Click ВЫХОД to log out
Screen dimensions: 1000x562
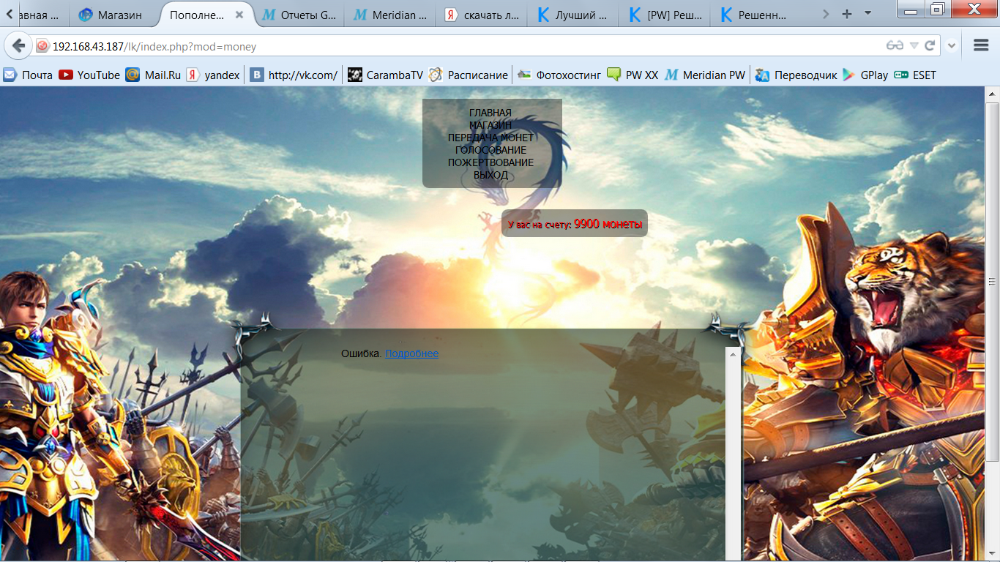click(490, 175)
